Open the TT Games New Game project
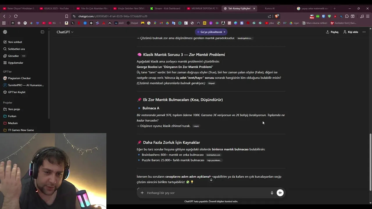 [19, 130]
